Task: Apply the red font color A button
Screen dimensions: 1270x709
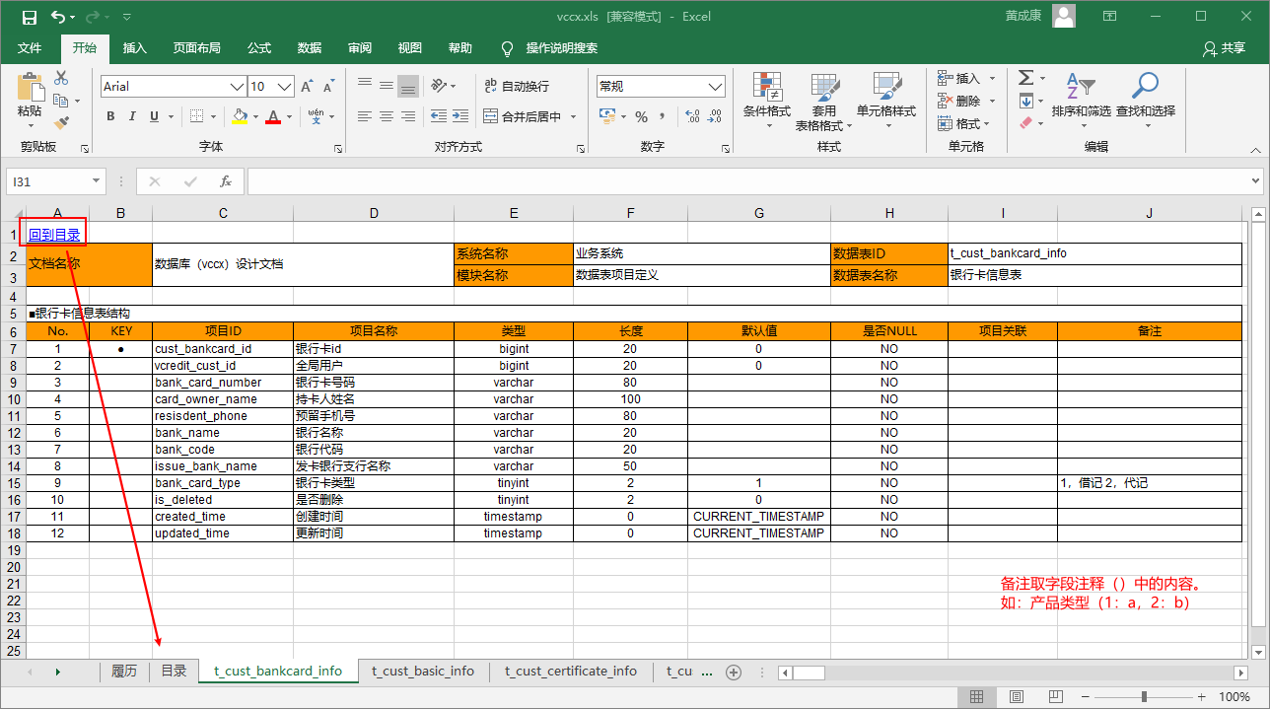Action: pos(274,116)
